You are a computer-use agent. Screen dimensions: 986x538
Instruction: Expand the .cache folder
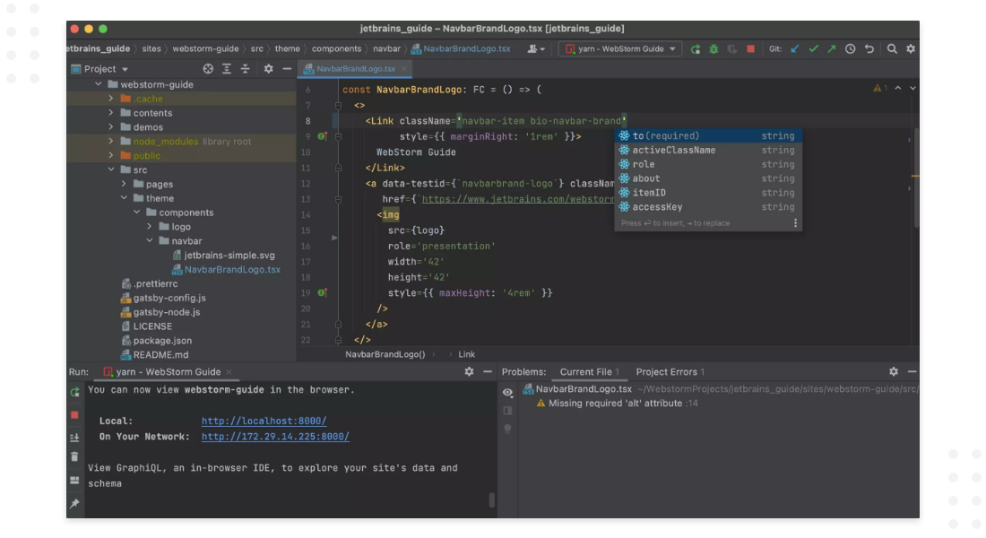pyautogui.click(x=111, y=99)
